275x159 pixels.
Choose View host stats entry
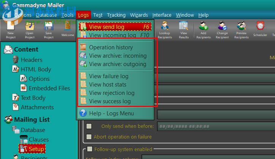(115, 84)
